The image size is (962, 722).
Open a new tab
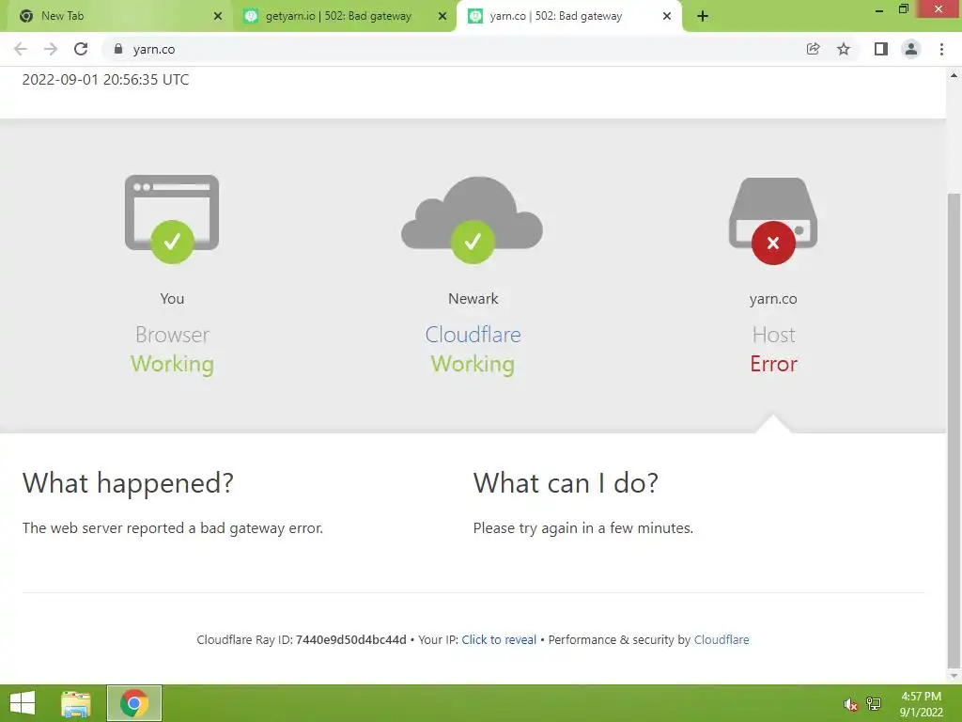(703, 16)
